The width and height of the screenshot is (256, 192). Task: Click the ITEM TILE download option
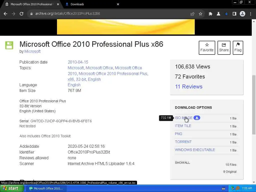[x=183, y=126]
